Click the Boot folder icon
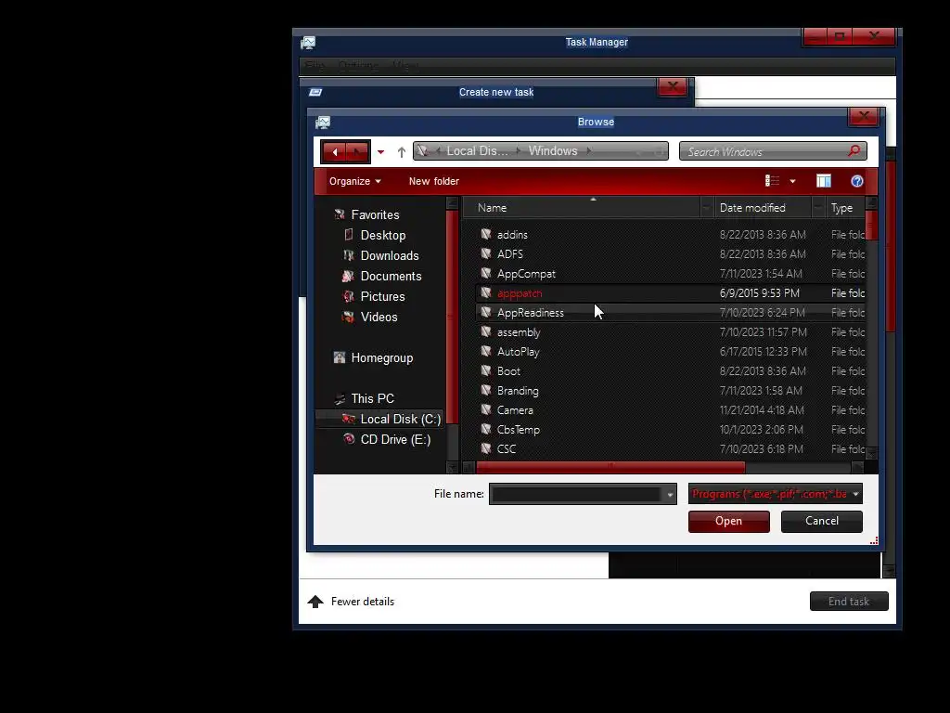The width and height of the screenshot is (950, 713). [486, 370]
